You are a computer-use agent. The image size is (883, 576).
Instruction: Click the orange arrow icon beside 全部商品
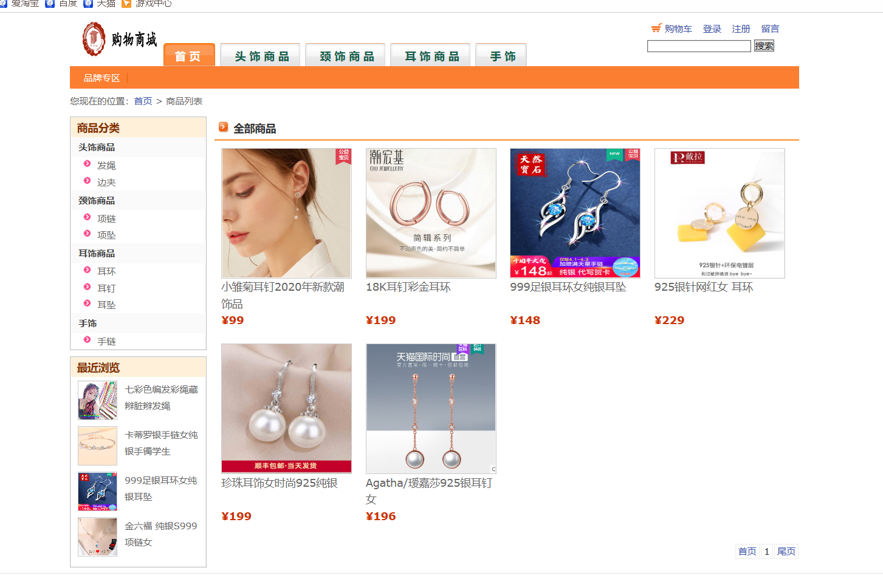tap(224, 127)
